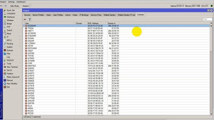
Task: Open CAPsMAN menu item
Action: (x=11, y=14)
